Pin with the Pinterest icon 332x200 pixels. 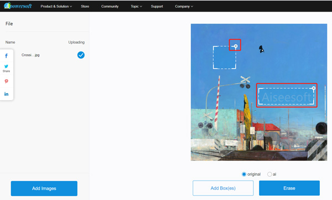click(x=6, y=81)
